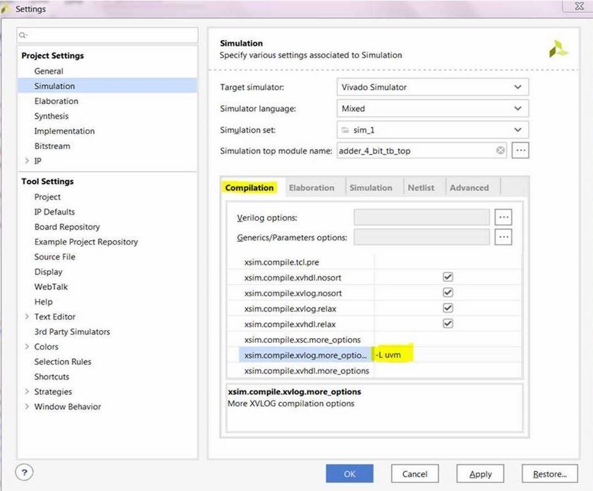The height and width of the screenshot is (491, 593).
Task: Toggle xsim.compile.xvhdl.nosort checkbox
Action: pyautogui.click(x=448, y=277)
